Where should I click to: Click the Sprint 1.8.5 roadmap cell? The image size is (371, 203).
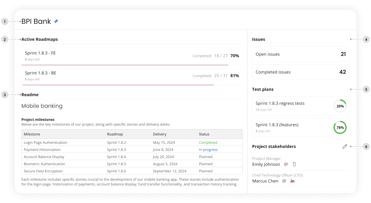point(117,164)
